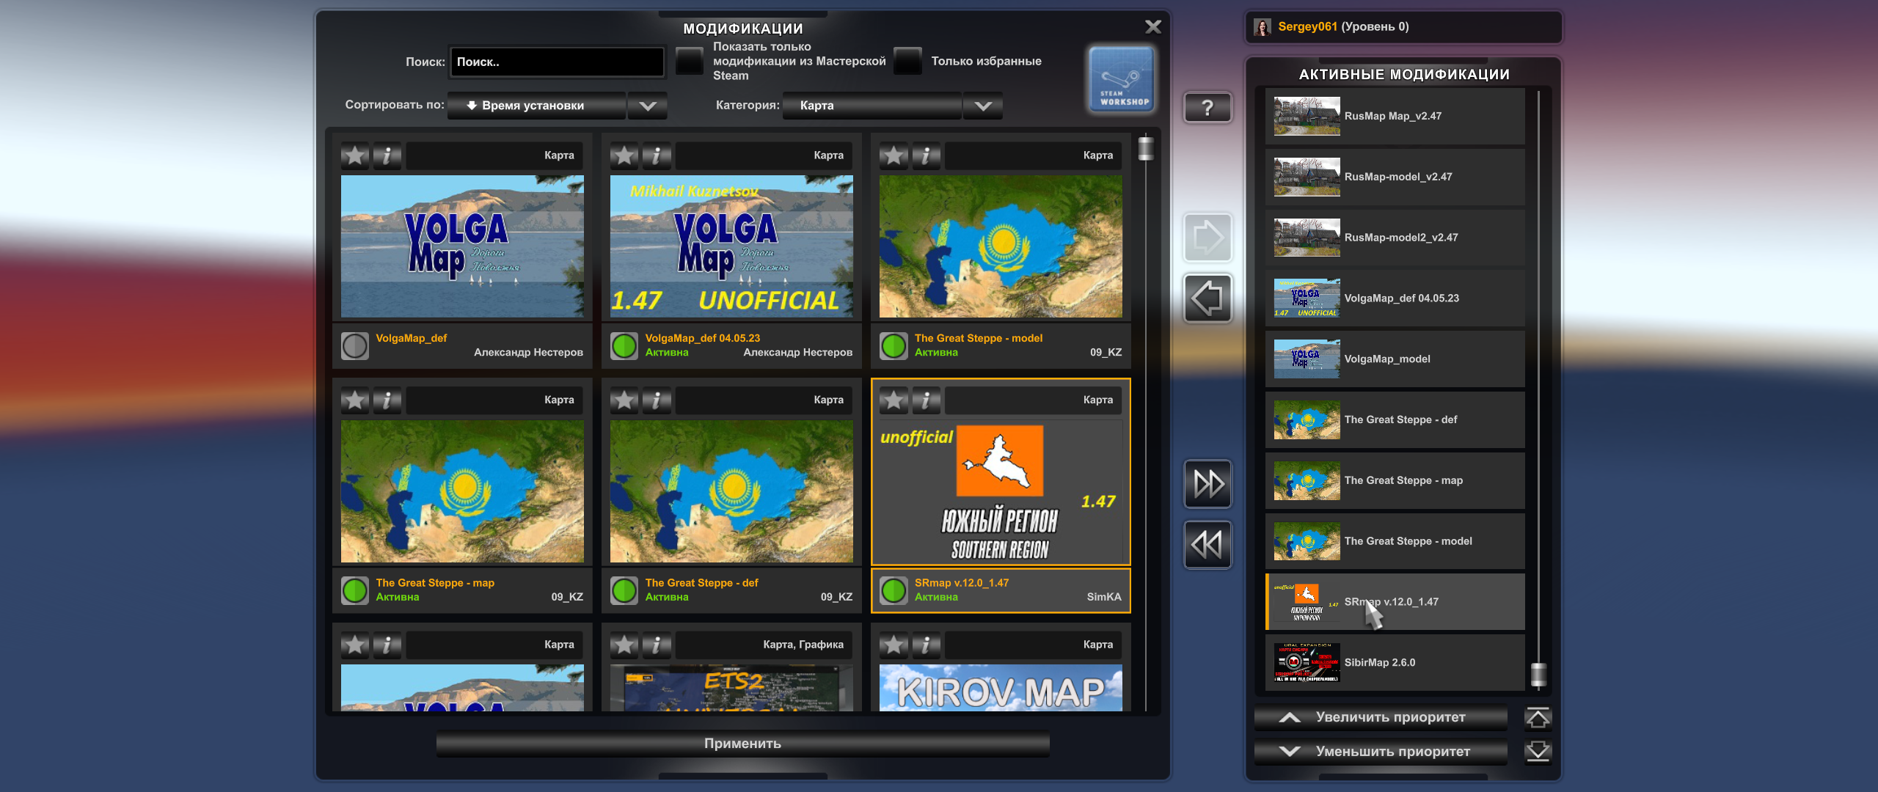Select VolgaMap_model in active mods
This screenshot has width=1878, height=792.
coord(1395,359)
